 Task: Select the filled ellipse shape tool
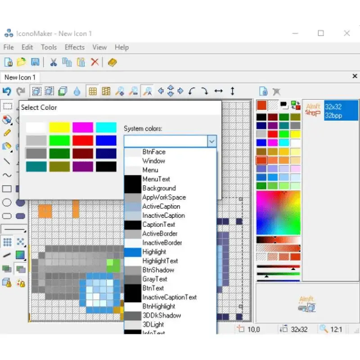(21, 202)
